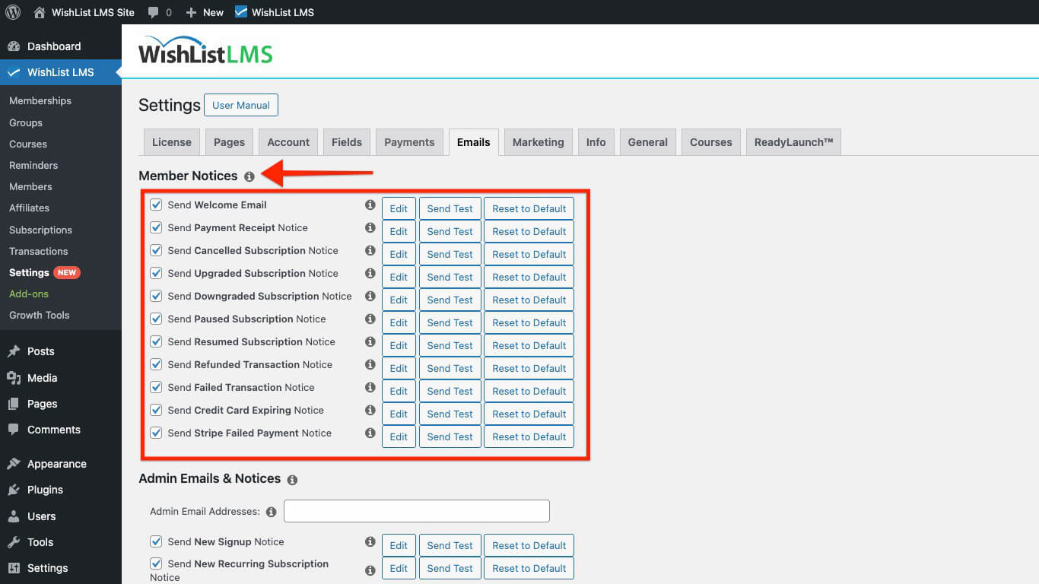Open the Media library from the sidebar
Screen dimensions: 1039x584
click(15, 377)
